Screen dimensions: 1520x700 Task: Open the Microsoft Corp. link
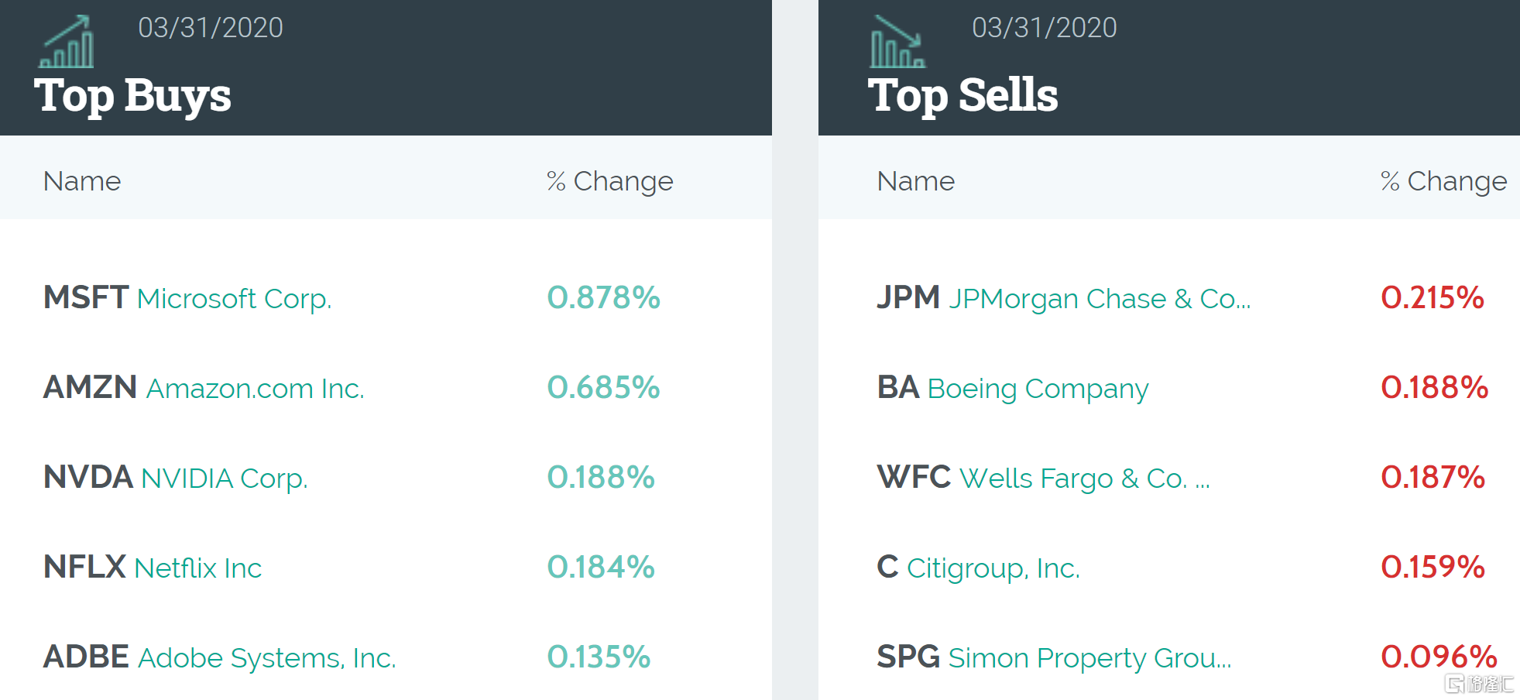[234, 299]
